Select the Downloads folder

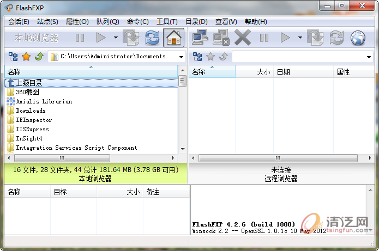click(31, 111)
